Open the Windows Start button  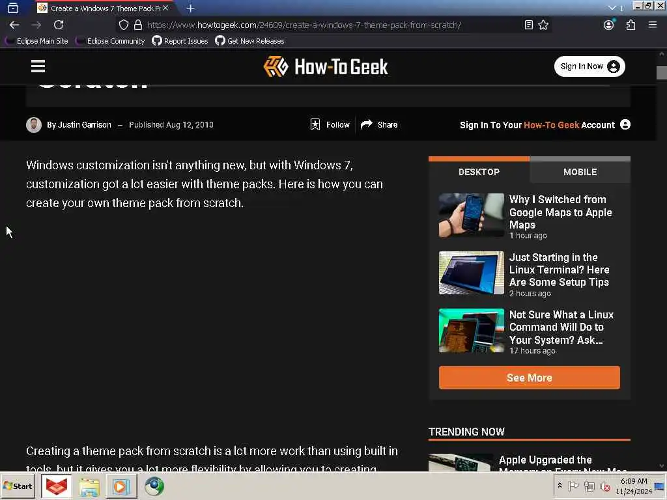(18, 486)
